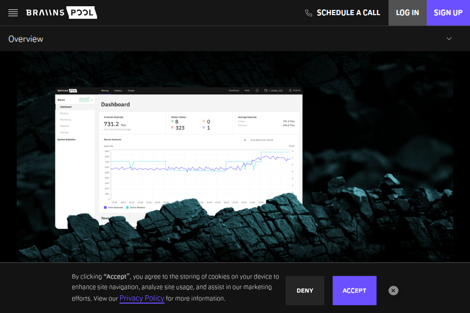
Task: Click the purple 5min Hashrate legend swatch
Action: (x=105, y=208)
